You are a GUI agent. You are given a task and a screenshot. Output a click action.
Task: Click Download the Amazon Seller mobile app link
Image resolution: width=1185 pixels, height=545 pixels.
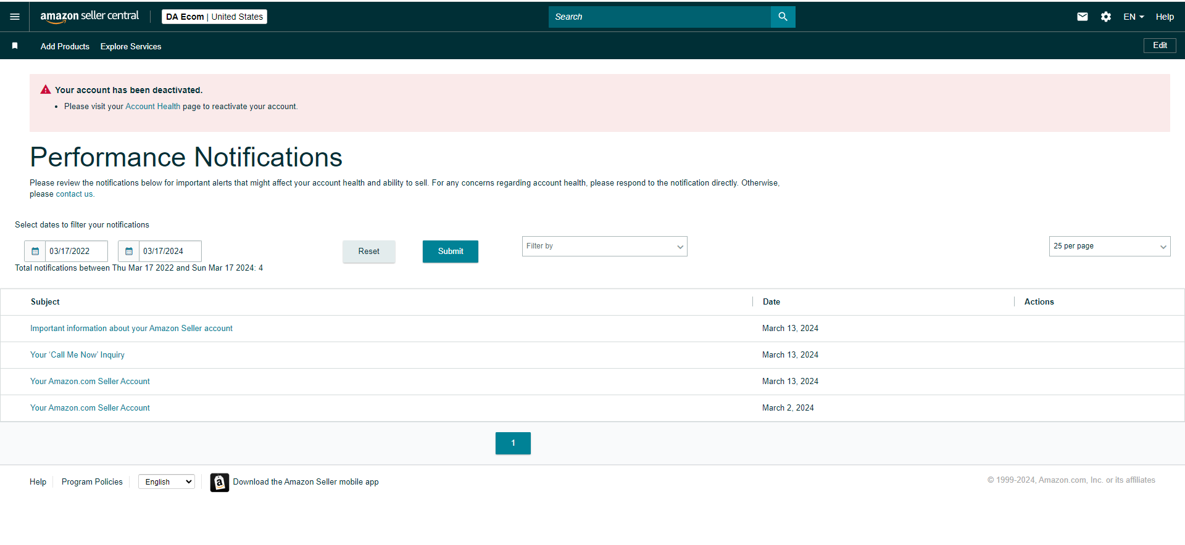pos(306,482)
